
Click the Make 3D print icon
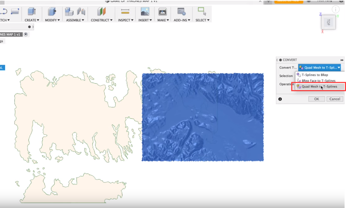pyautogui.click(x=163, y=11)
